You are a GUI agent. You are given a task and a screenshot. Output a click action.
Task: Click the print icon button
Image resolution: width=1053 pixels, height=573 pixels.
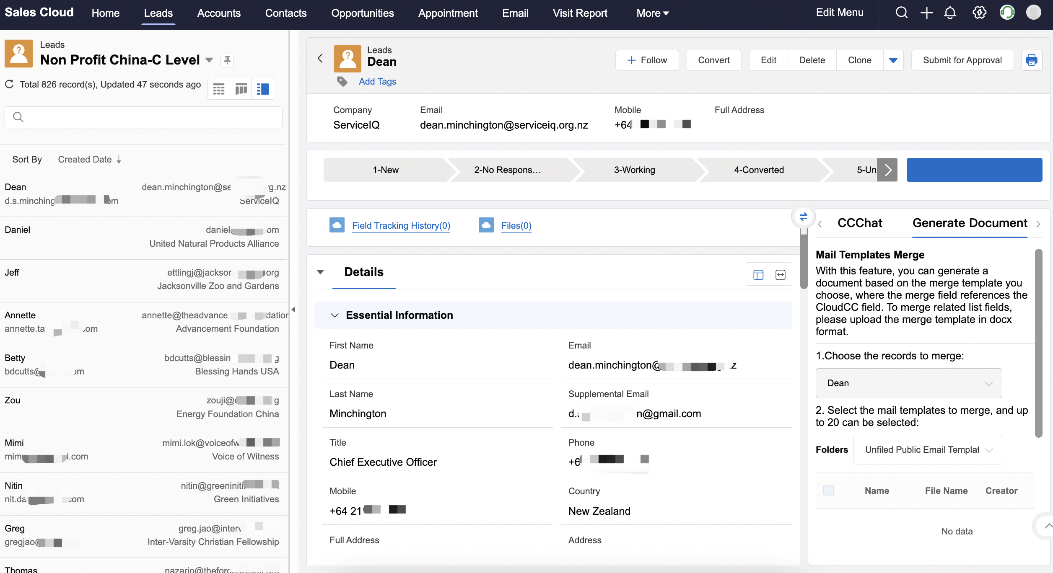pyautogui.click(x=1031, y=60)
